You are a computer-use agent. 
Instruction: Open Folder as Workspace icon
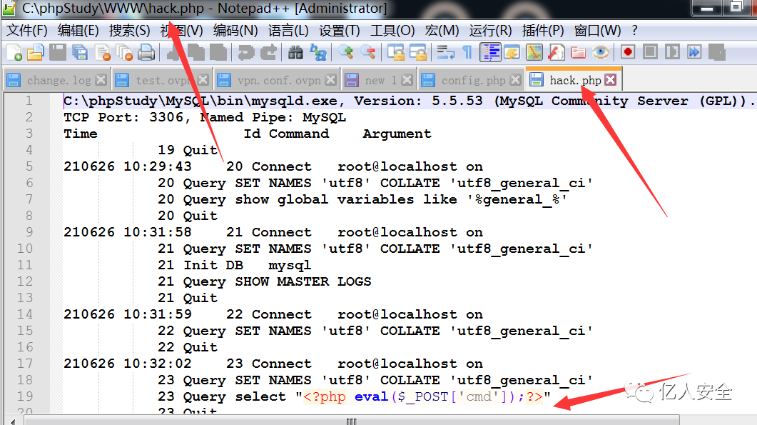click(x=579, y=52)
